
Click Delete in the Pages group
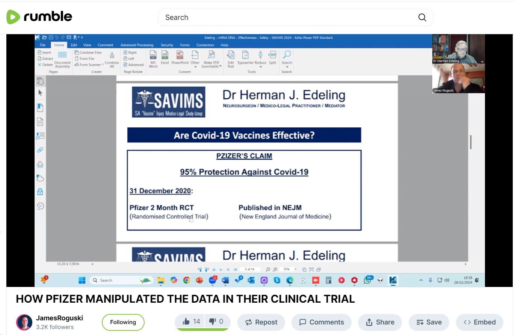coord(45,65)
